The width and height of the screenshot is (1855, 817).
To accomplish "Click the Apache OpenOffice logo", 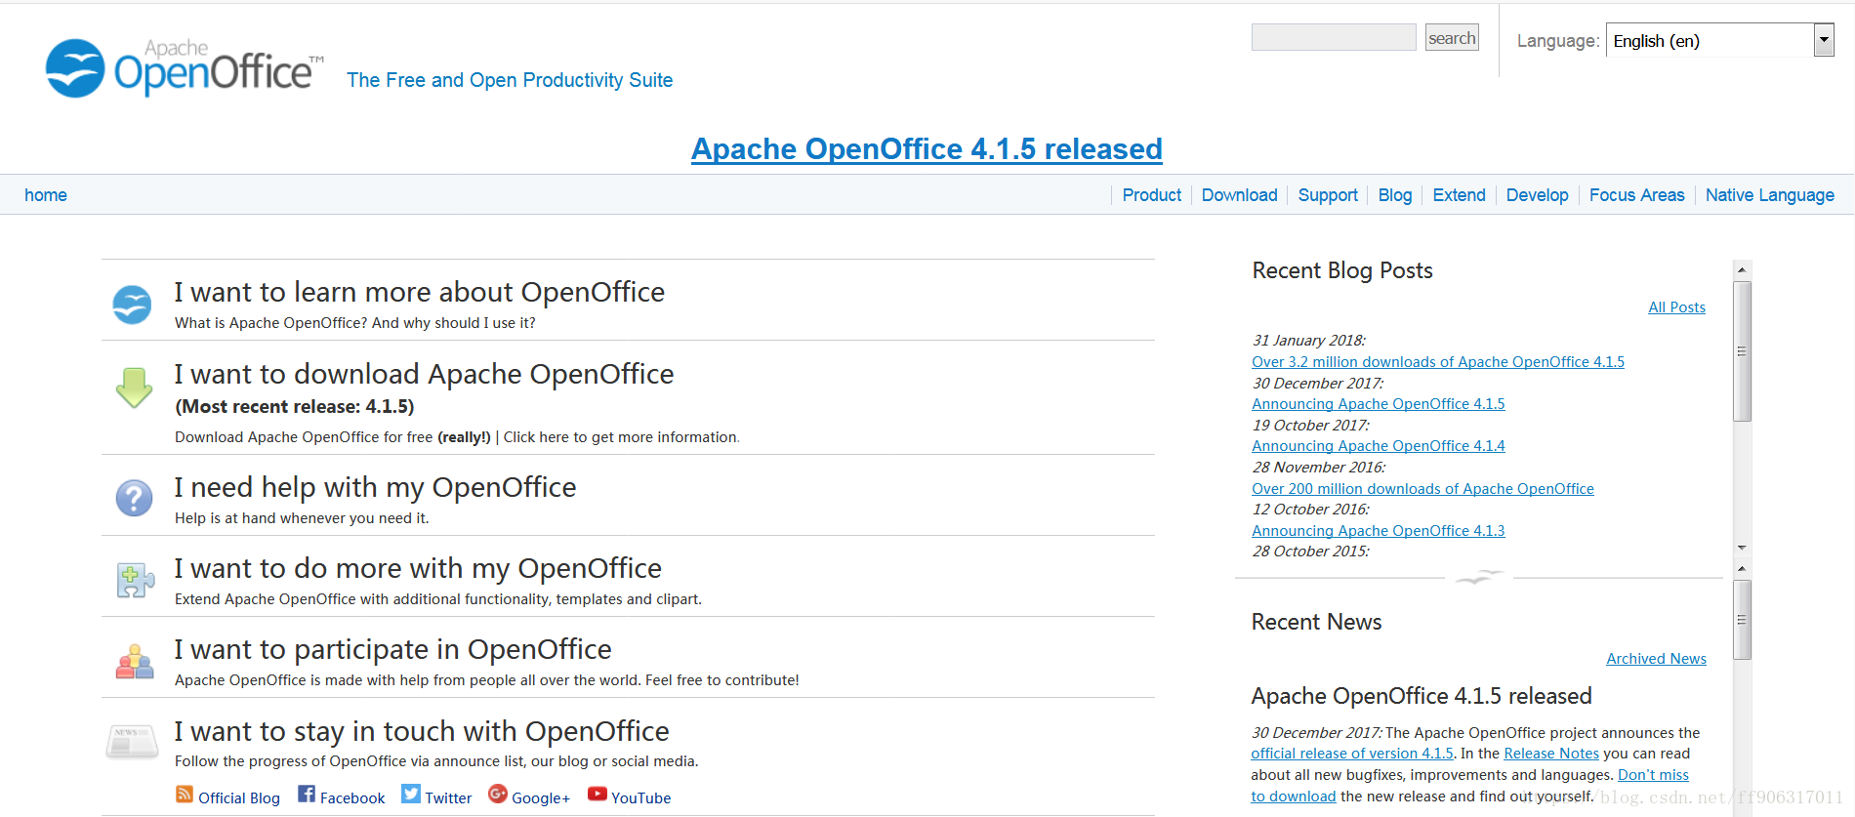I will pos(185,67).
